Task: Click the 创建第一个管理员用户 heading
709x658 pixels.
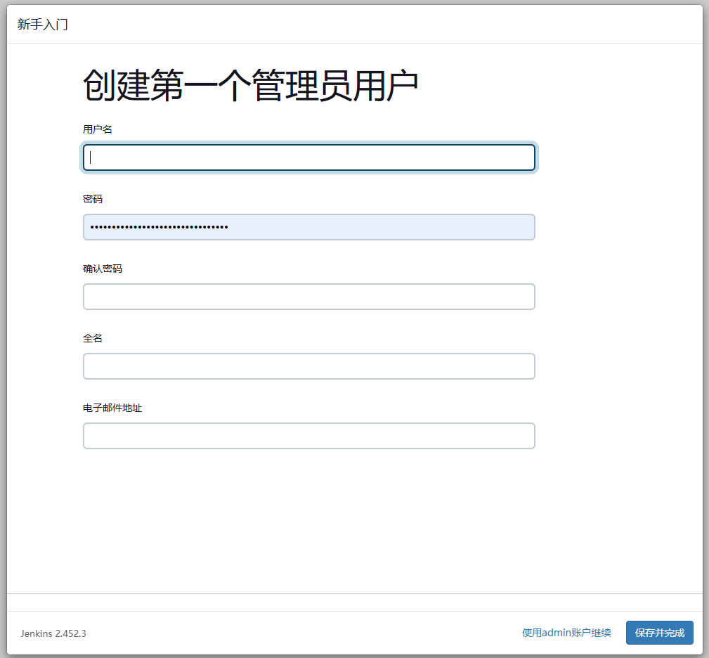Action: click(250, 86)
